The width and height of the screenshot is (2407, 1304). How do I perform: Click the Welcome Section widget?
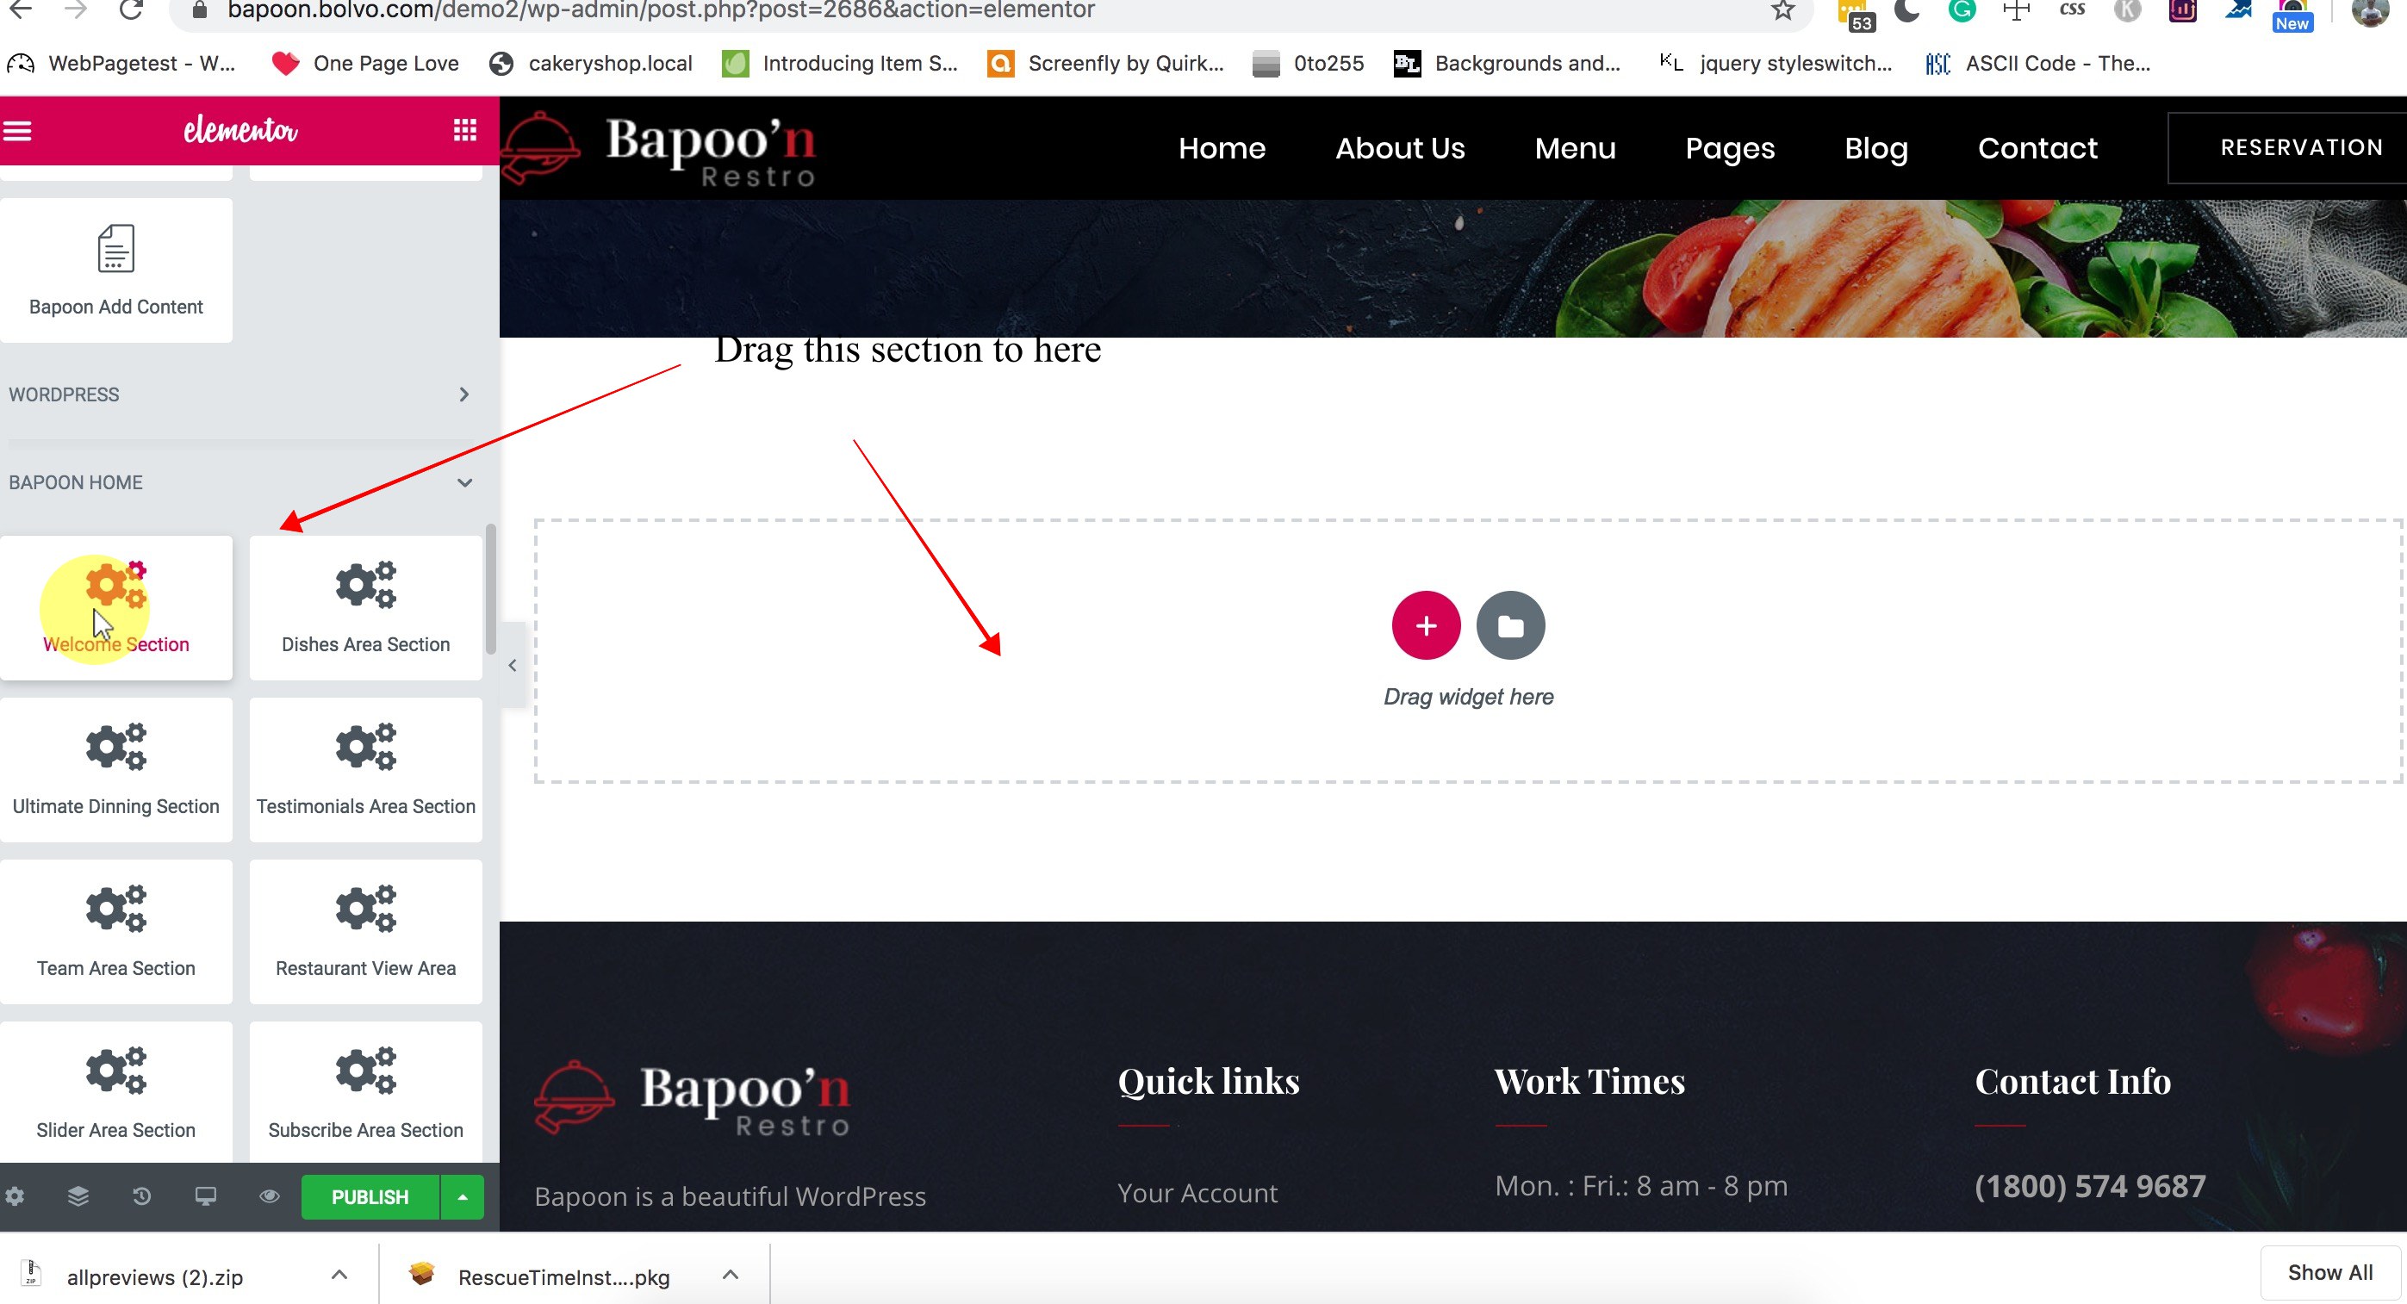(x=115, y=607)
